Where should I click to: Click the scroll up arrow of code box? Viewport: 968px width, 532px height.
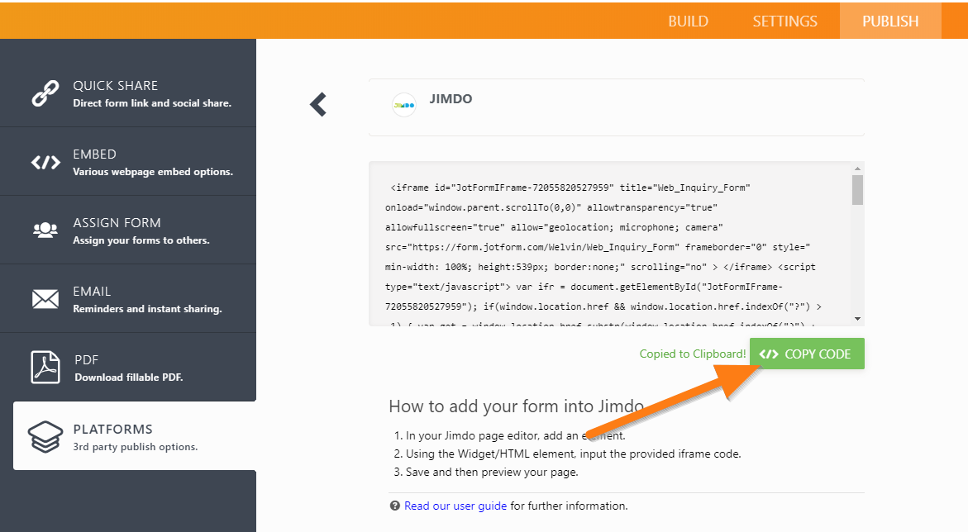(857, 168)
